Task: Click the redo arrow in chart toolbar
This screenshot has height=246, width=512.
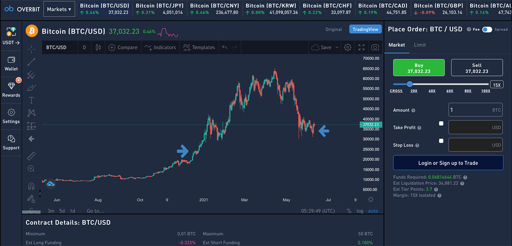Action: point(234,47)
